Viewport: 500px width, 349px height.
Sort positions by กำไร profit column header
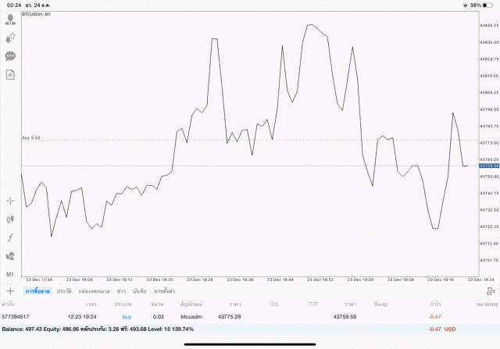click(434, 303)
